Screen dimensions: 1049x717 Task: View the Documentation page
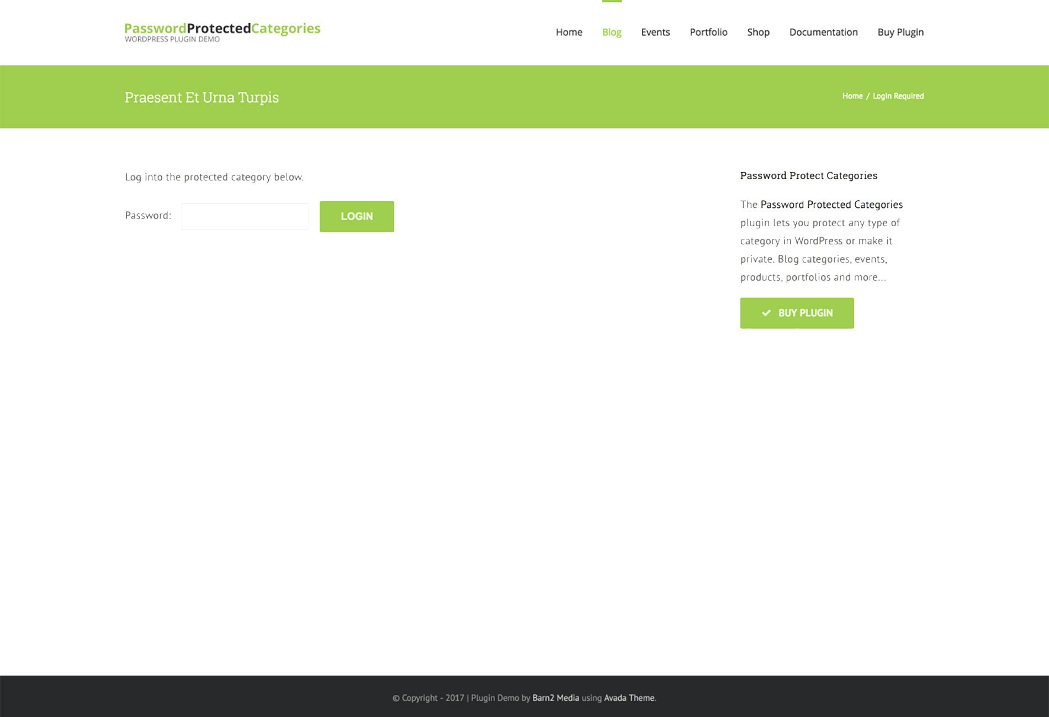click(823, 33)
